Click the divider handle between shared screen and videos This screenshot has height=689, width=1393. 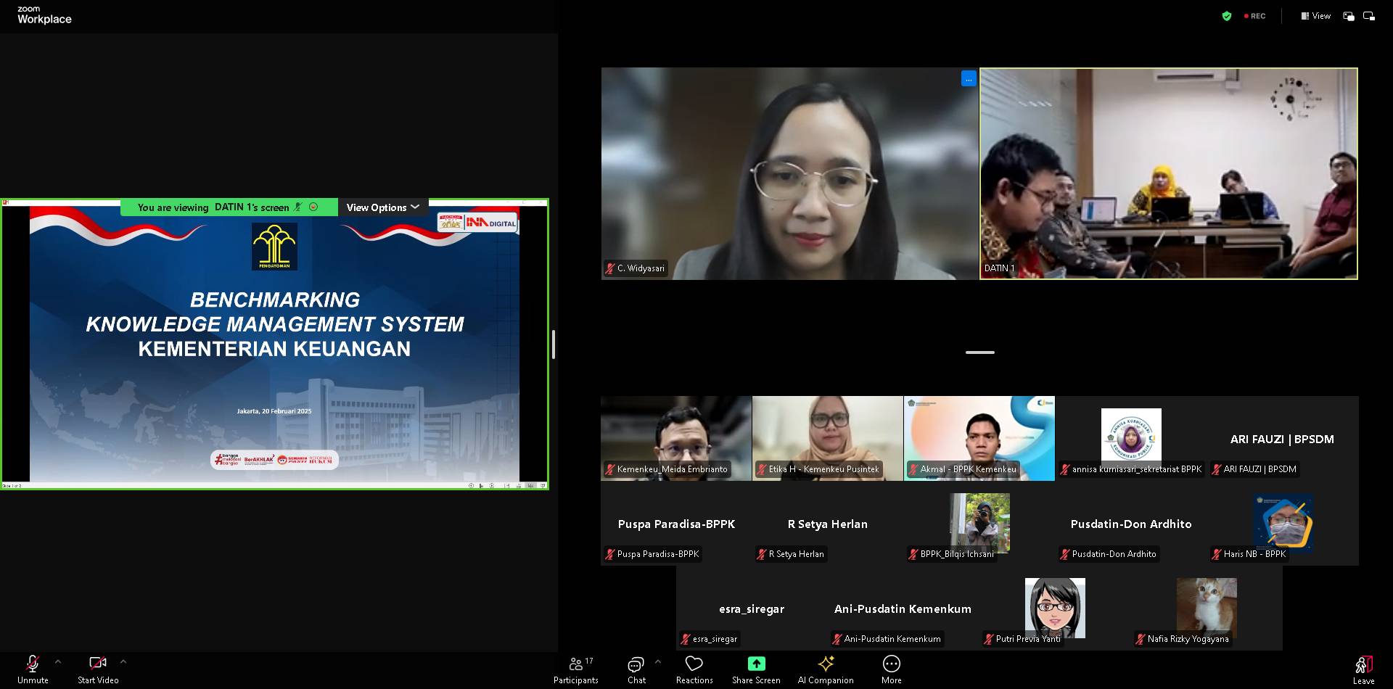tap(554, 344)
